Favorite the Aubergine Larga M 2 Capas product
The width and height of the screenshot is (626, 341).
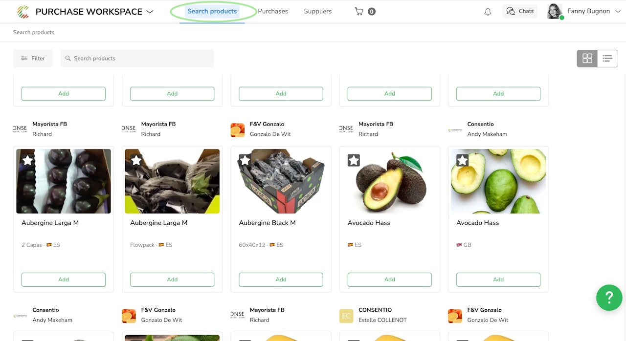pos(28,160)
